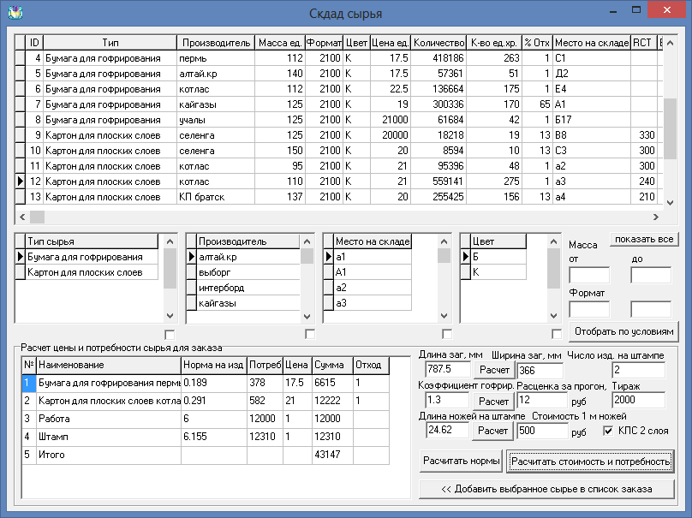692x518 pixels.
Task: Select Картон для плоских слоев in Тип сырья list
Action: click(92, 272)
